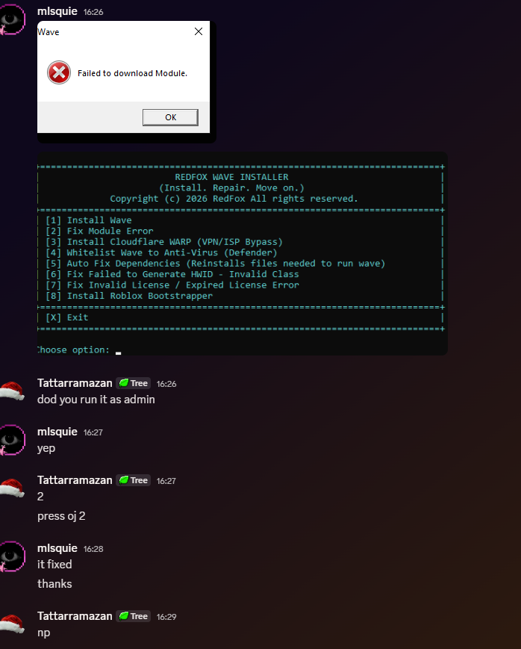Open Santa hat avatar at 16:29 message
Image resolution: width=521 pixels, height=649 pixels.
(x=13, y=624)
